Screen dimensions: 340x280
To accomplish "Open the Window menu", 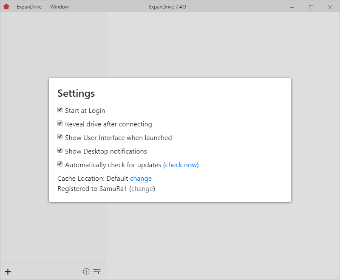I will [59, 7].
